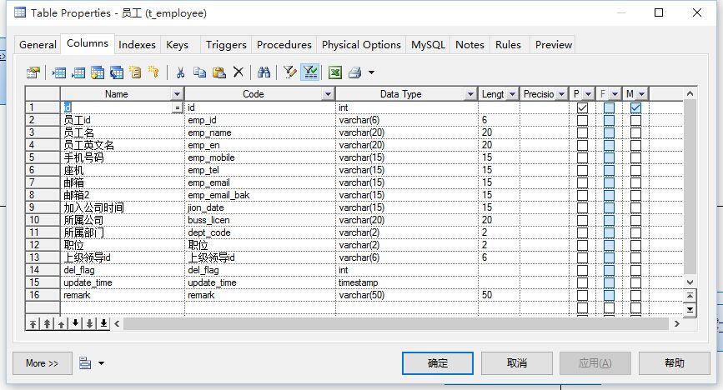Click the Print icon in the toolbar
The height and width of the screenshot is (390, 723).
click(354, 72)
